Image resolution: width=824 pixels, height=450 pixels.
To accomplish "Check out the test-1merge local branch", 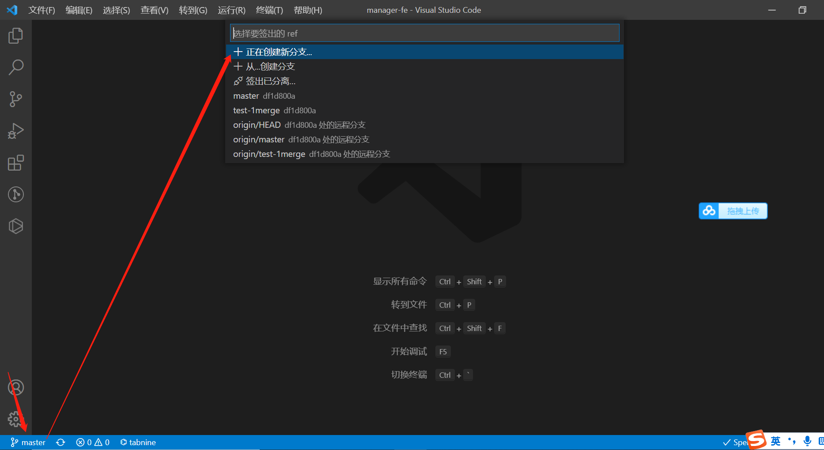I will pos(425,110).
